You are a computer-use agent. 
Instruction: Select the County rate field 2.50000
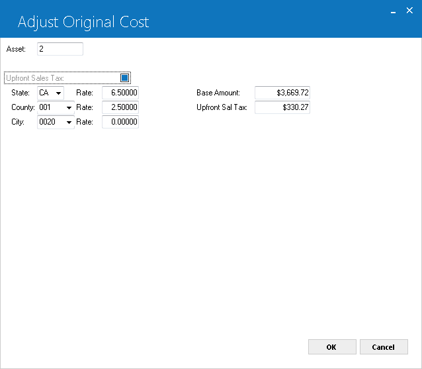[120, 107]
